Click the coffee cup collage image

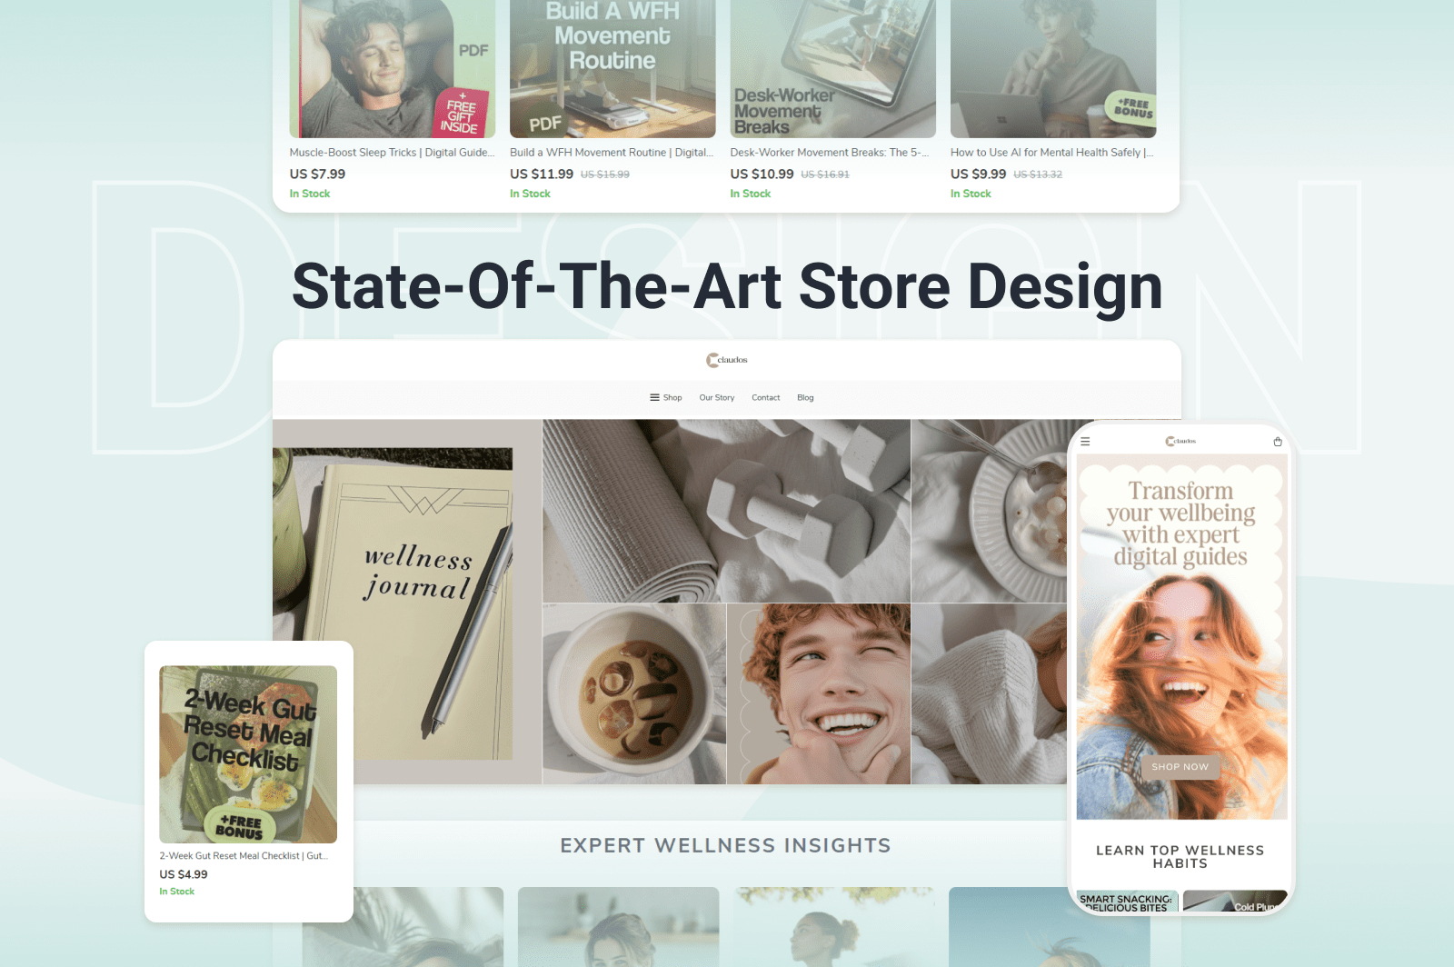tap(634, 693)
